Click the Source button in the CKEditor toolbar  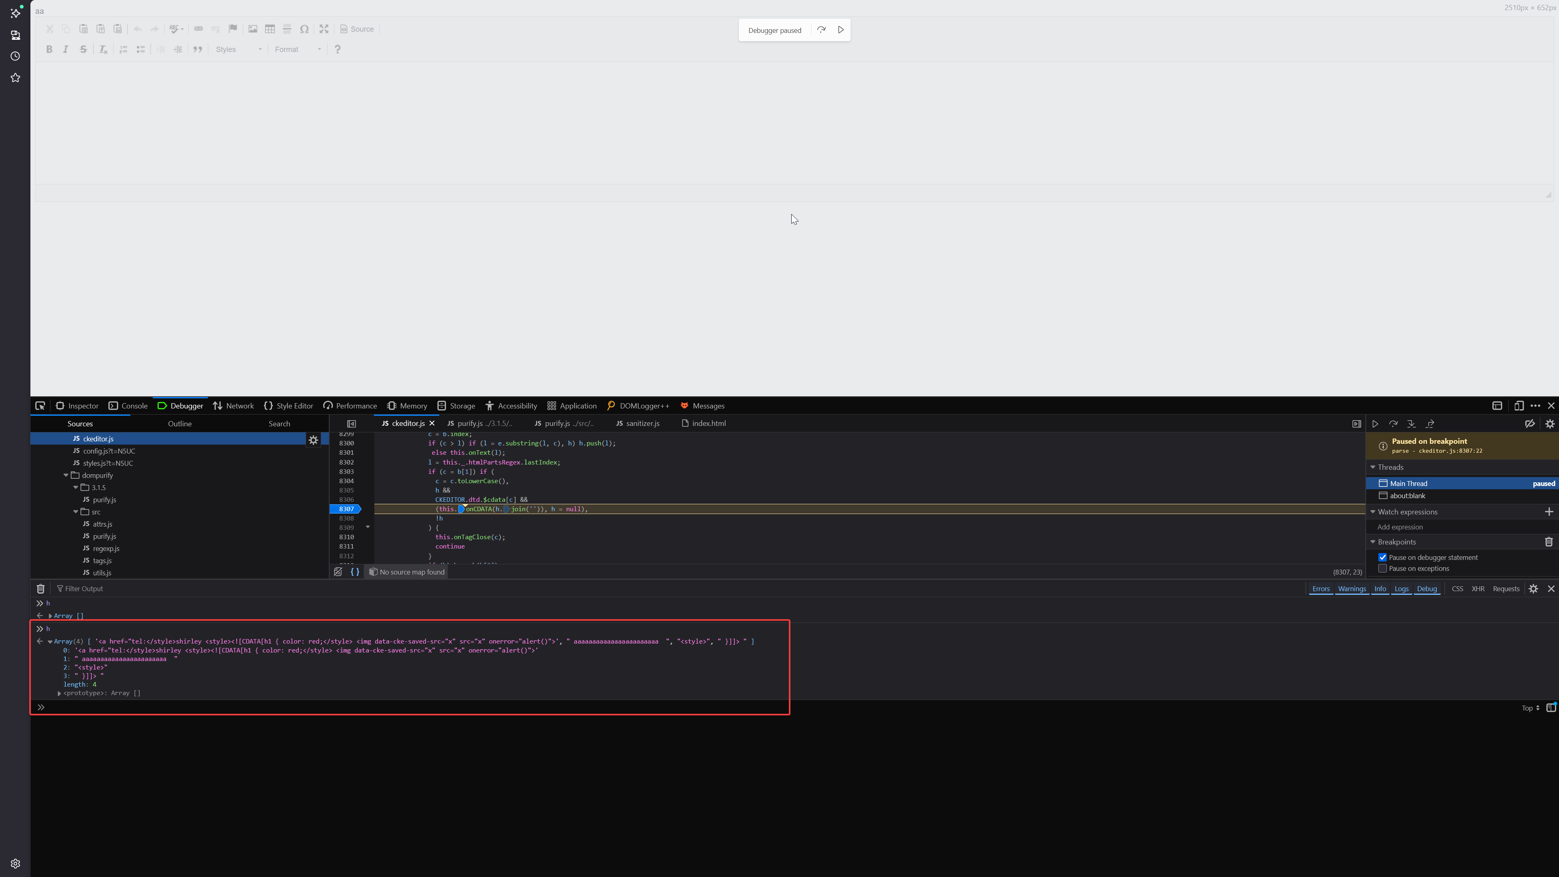pos(357,29)
